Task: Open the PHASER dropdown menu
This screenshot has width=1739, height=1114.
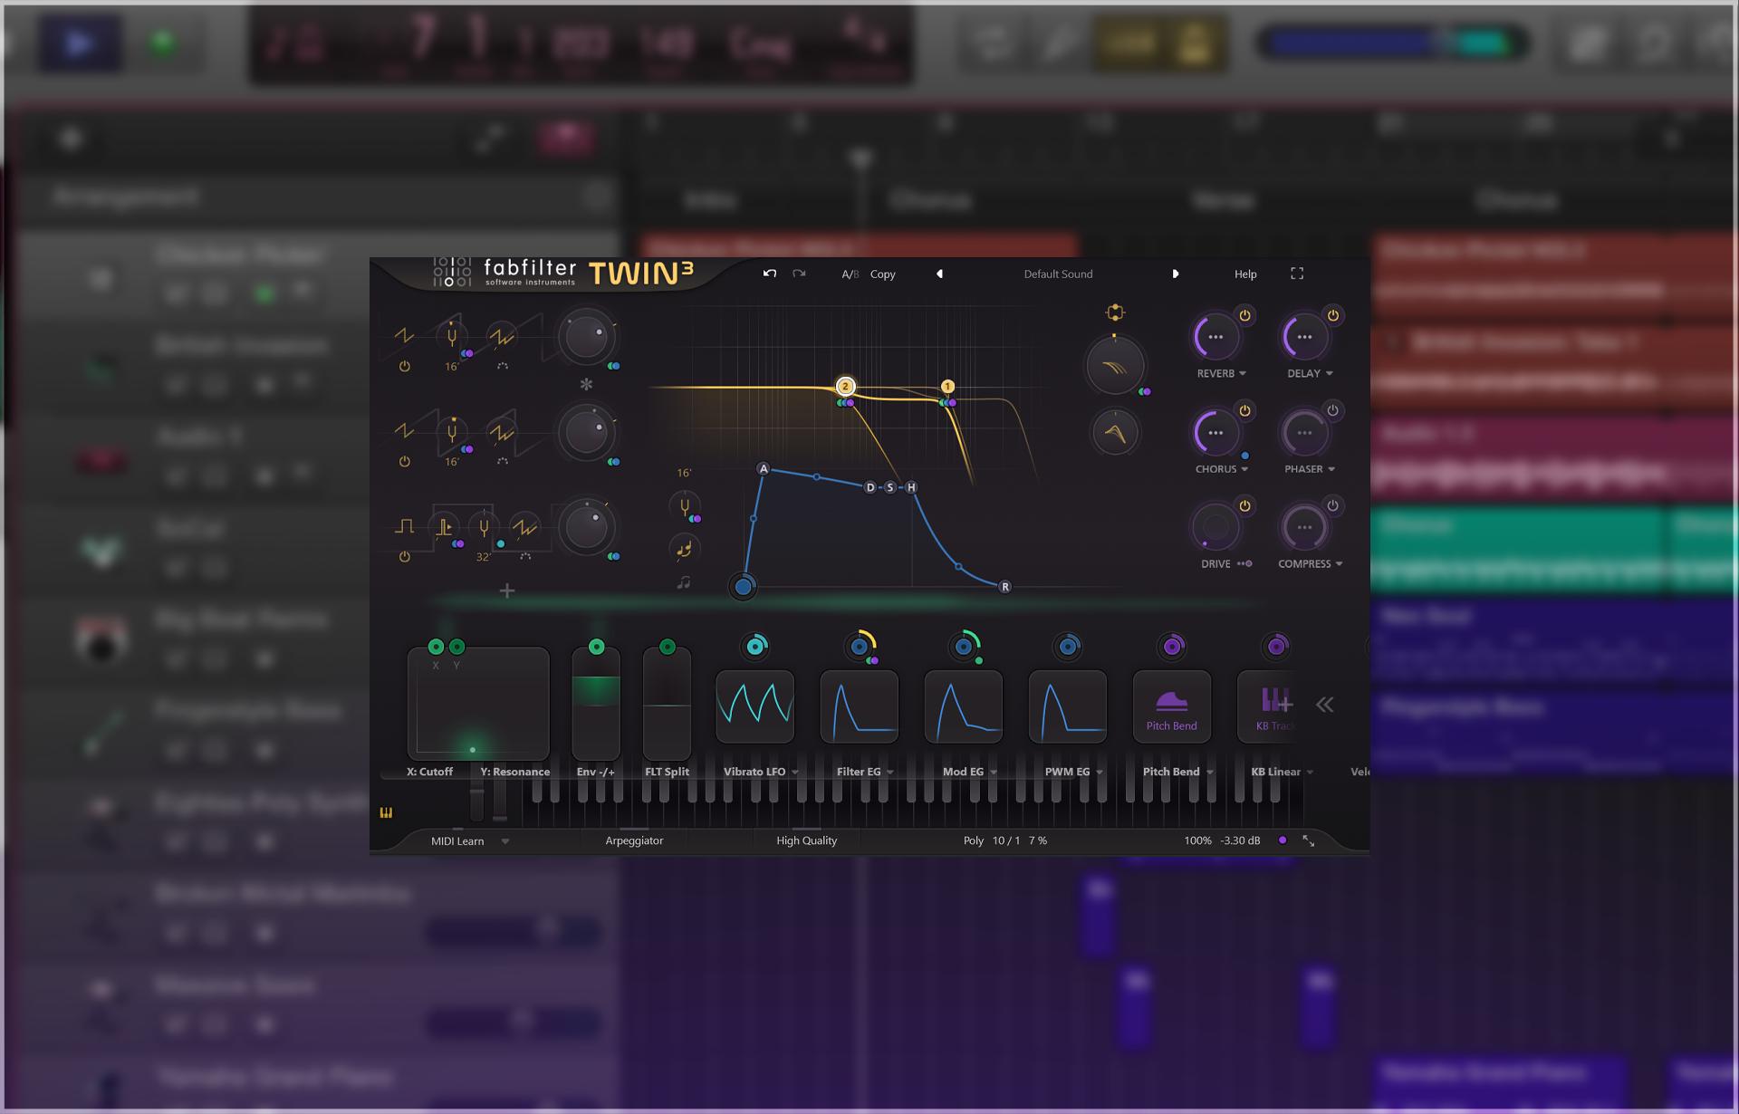Action: [1310, 469]
